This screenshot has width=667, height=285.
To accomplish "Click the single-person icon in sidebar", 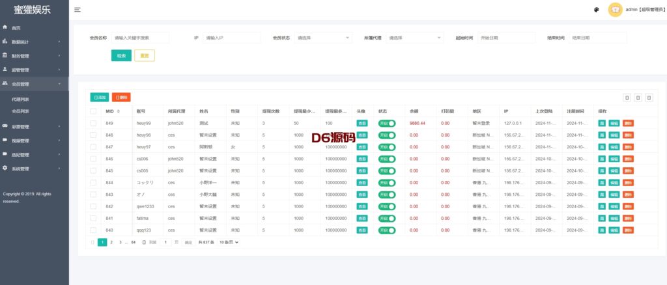I will pos(5,69).
